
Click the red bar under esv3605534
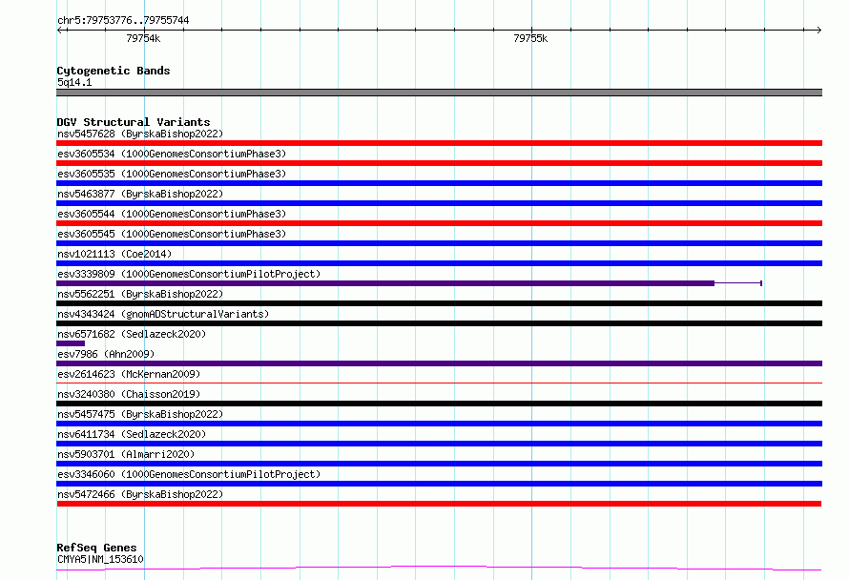point(439,163)
